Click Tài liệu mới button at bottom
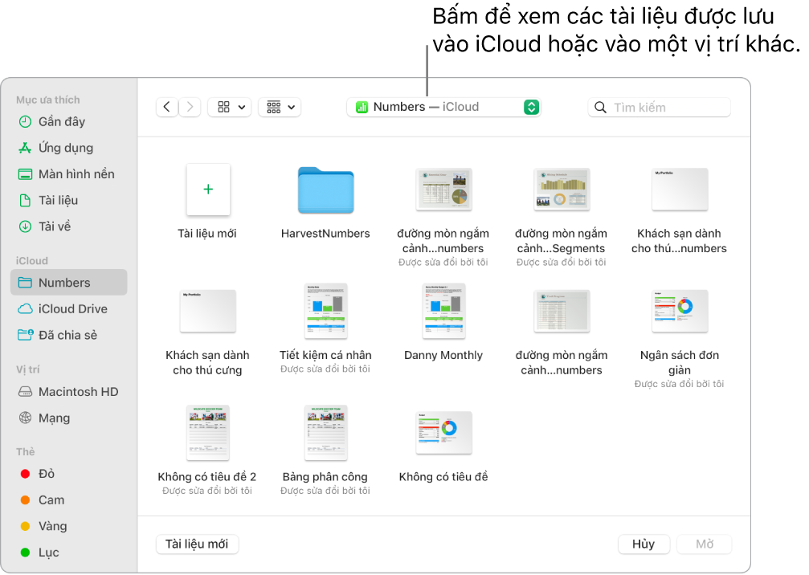809x575 pixels. pos(197,544)
